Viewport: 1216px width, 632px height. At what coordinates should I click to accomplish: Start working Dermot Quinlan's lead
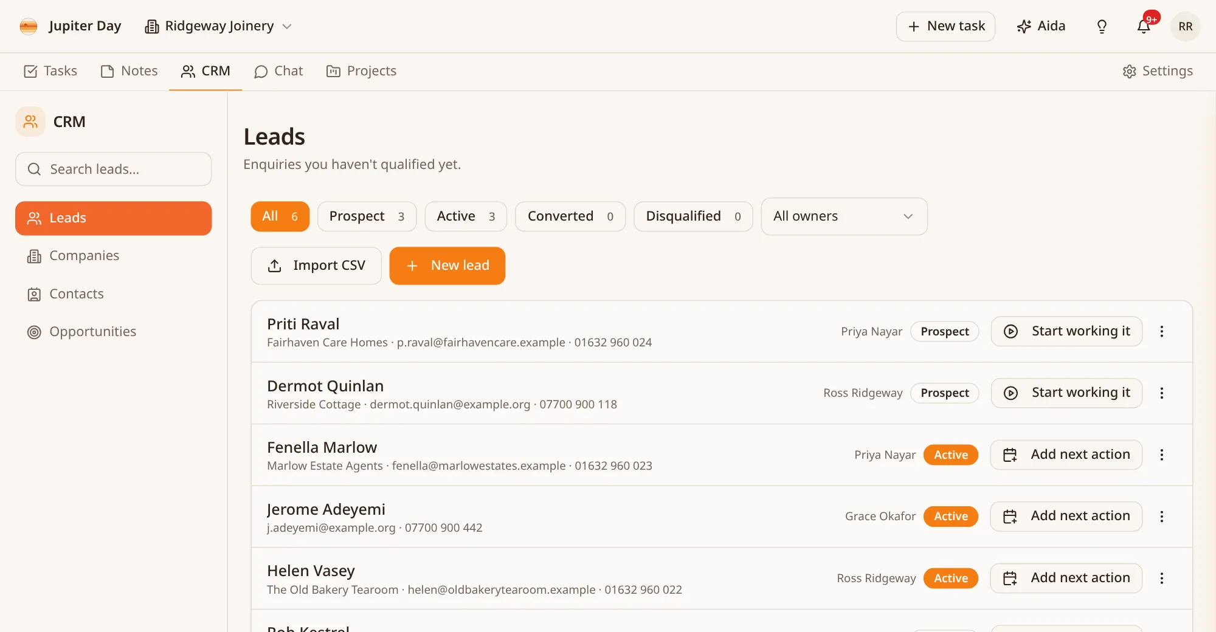1066,393
